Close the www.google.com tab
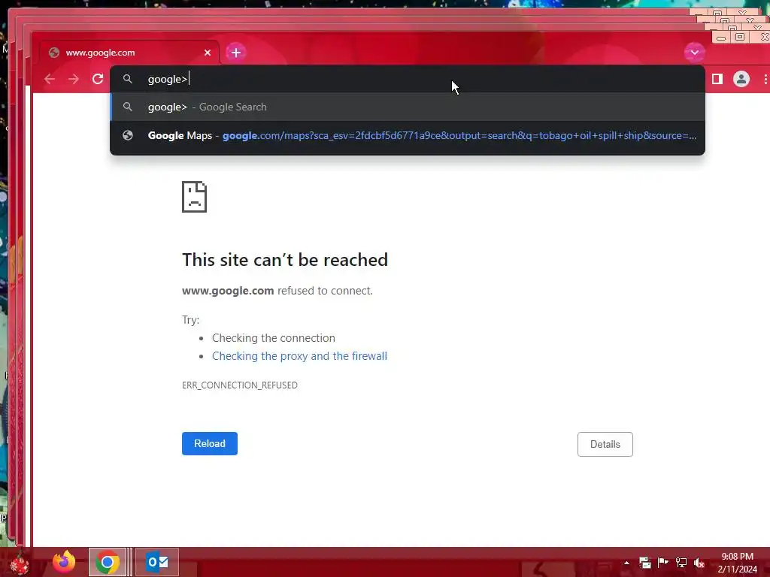The image size is (770, 577). pos(208,53)
